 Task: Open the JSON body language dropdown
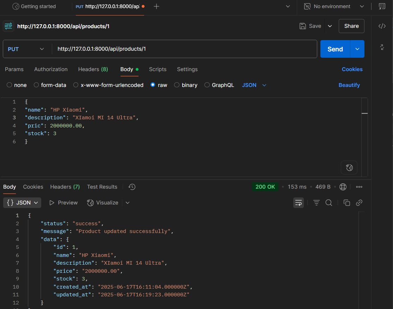(x=254, y=85)
